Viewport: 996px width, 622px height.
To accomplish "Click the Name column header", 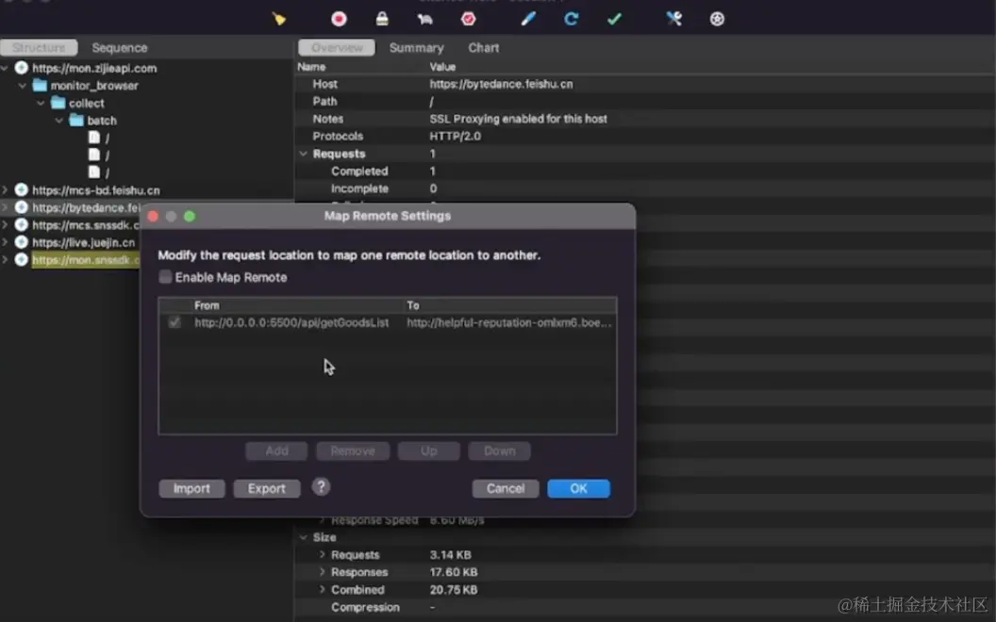I will tap(311, 67).
